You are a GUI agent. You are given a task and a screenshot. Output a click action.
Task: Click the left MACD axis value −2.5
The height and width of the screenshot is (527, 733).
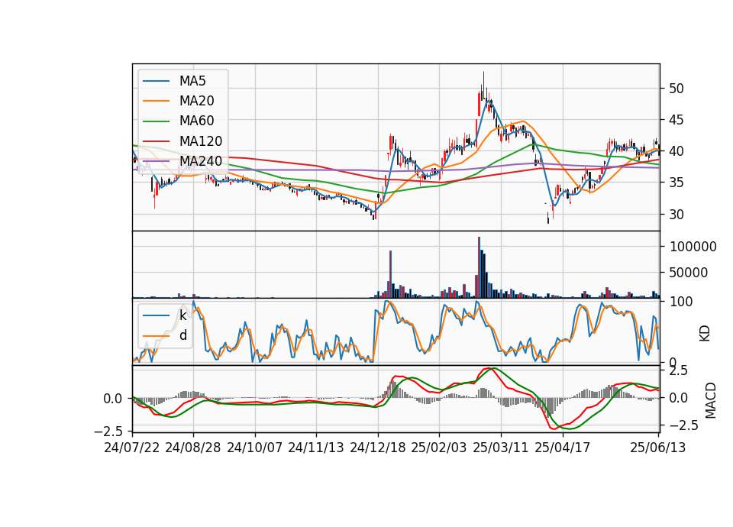tap(109, 431)
